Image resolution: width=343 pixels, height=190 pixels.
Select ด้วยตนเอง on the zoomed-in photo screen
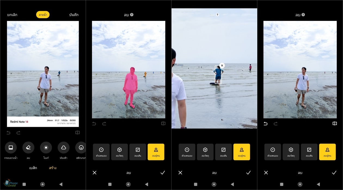[x=187, y=152]
